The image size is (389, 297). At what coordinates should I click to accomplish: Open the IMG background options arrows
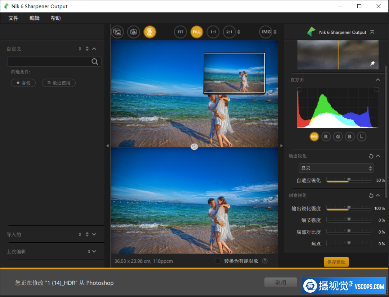pos(275,32)
